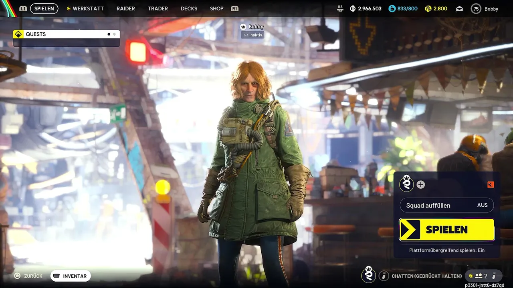Open INVENTAR button

(x=71, y=276)
